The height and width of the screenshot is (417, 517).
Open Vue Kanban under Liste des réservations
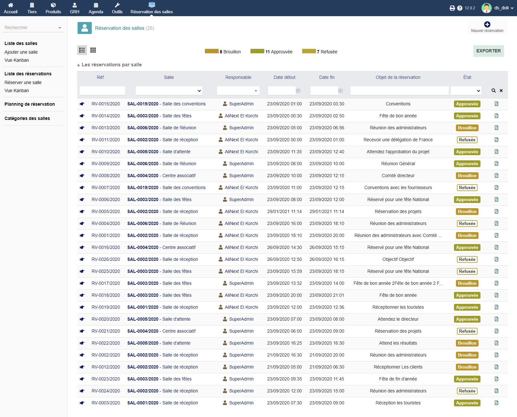pos(17,91)
